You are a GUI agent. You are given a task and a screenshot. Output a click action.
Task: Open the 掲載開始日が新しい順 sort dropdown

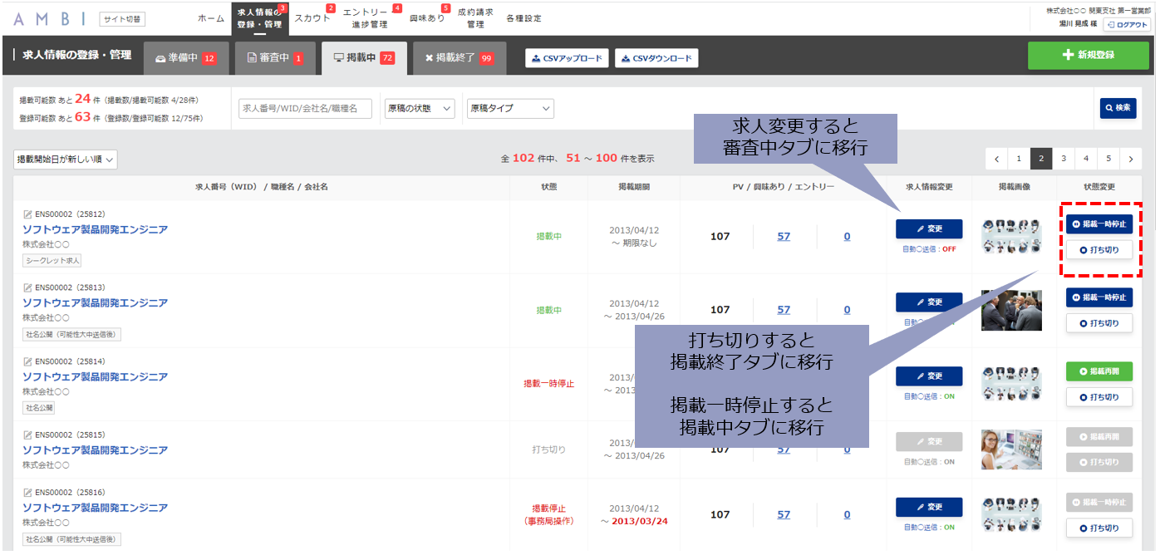[66, 159]
